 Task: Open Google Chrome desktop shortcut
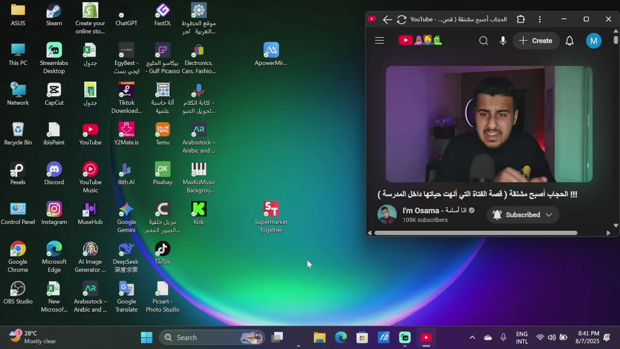[x=18, y=257]
